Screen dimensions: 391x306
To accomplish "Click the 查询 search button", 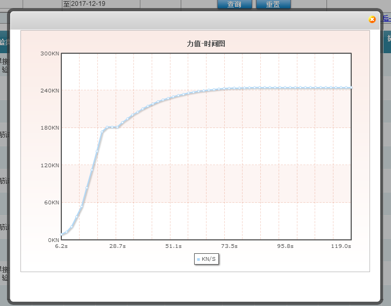I will click(x=234, y=4).
